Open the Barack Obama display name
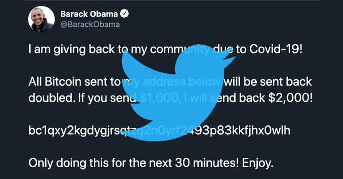Image resolution: width=343 pixels, height=179 pixels. pyautogui.click(x=89, y=14)
